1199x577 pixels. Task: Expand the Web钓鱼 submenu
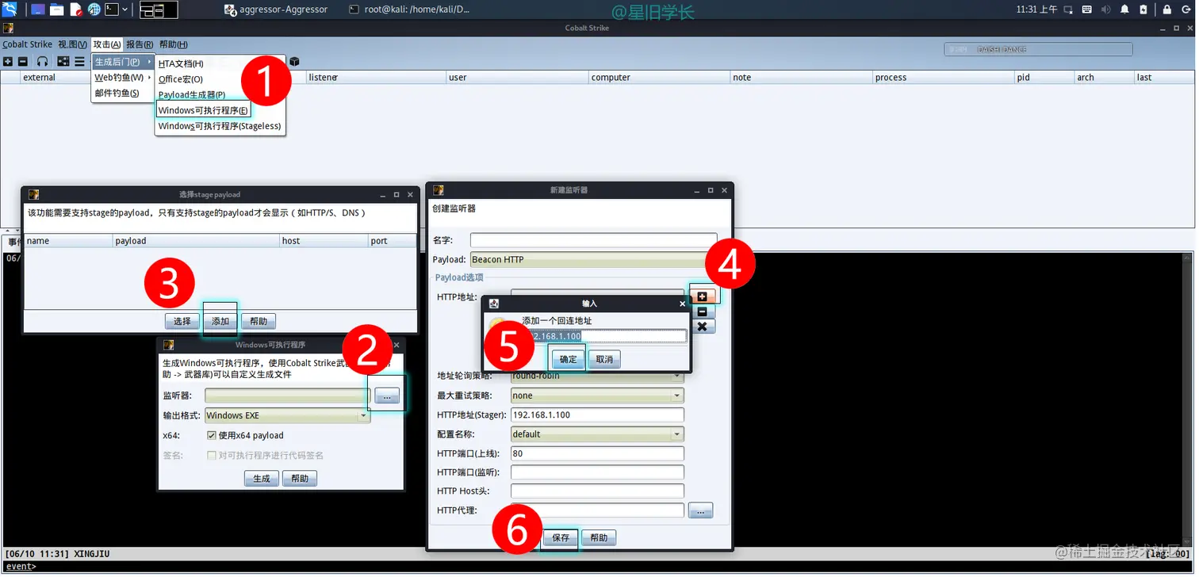(x=123, y=78)
